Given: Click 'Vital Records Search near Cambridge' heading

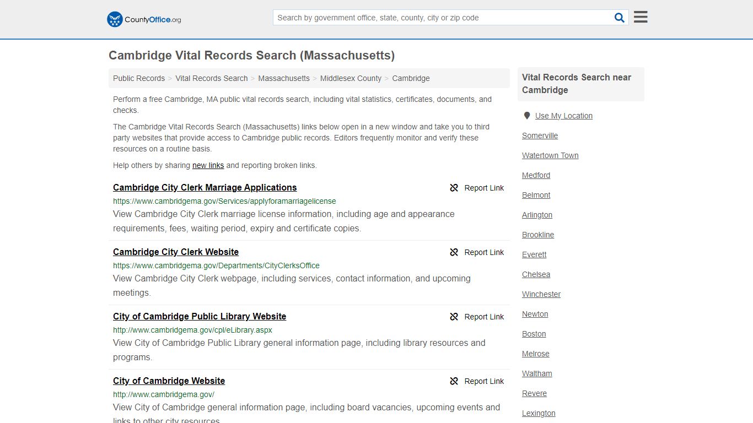Looking at the screenshot, I should click(577, 84).
